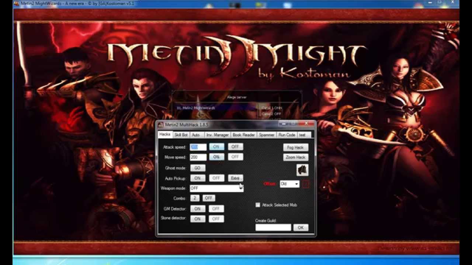
Task: Turn GM Detector ON
Action: (x=198, y=209)
